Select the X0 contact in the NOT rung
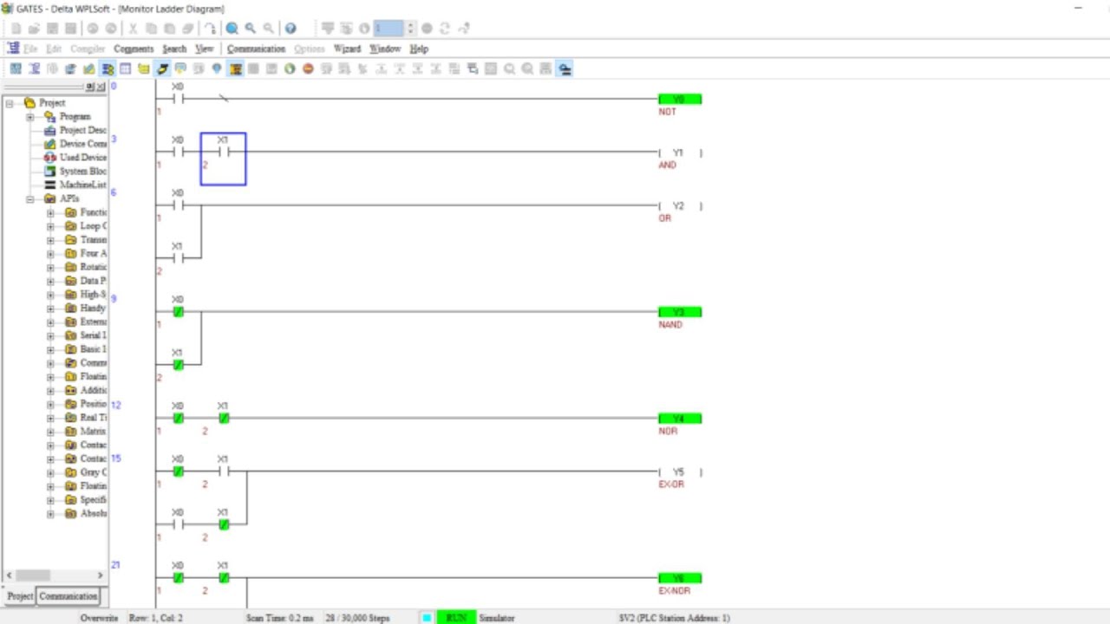This screenshot has height=624, width=1110. (178, 99)
